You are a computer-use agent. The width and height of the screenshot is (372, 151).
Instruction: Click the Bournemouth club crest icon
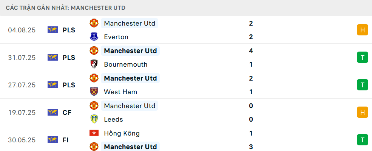94,64
